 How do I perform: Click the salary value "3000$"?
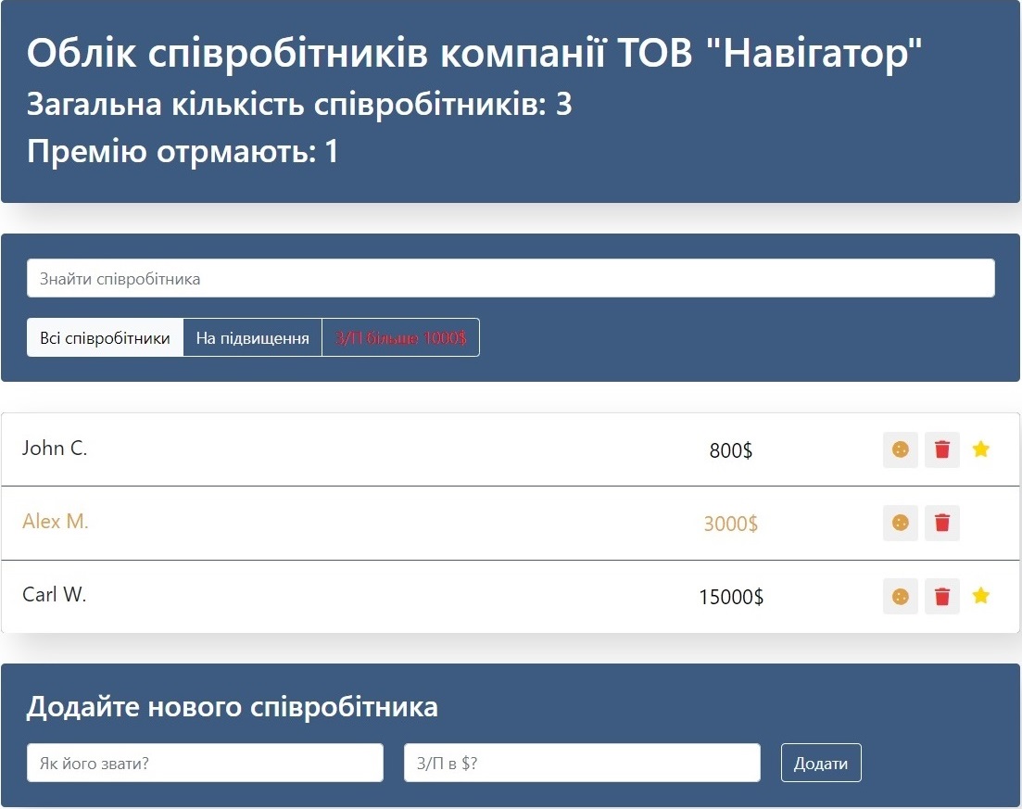tap(731, 524)
